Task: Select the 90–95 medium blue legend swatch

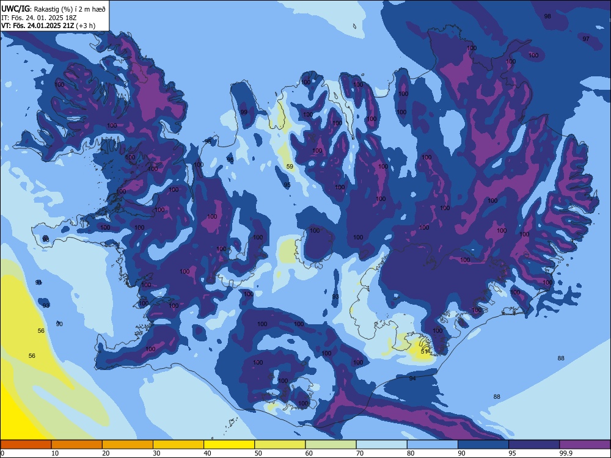Action: click(483, 445)
